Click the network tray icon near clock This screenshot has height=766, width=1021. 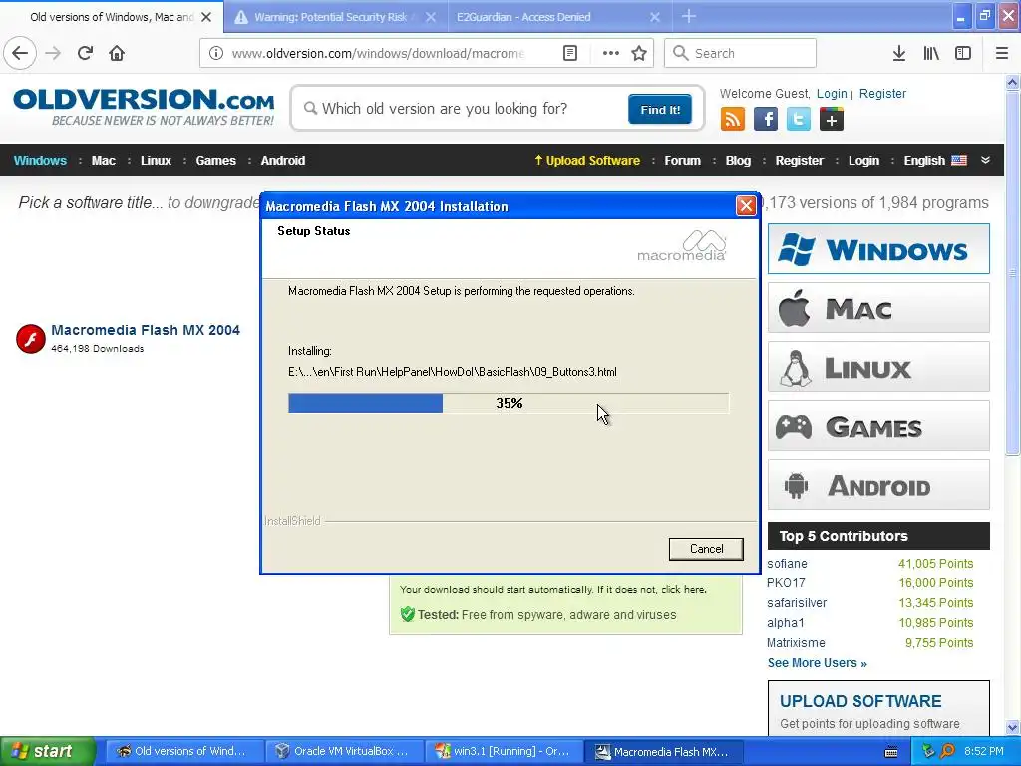928,751
